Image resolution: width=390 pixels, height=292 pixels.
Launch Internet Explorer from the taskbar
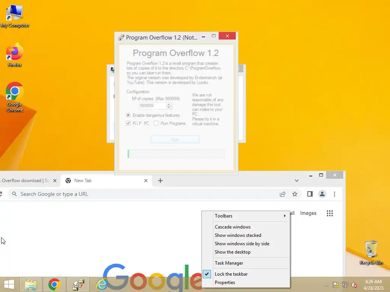tap(102, 284)
